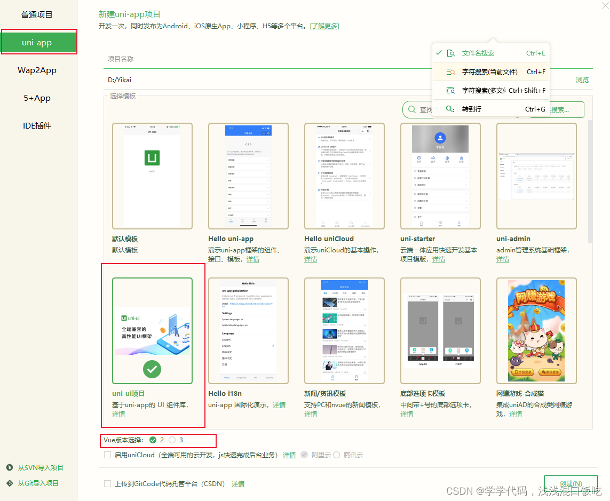
Task: Open 详情 link under uni-starter
Action: (439, 259)
